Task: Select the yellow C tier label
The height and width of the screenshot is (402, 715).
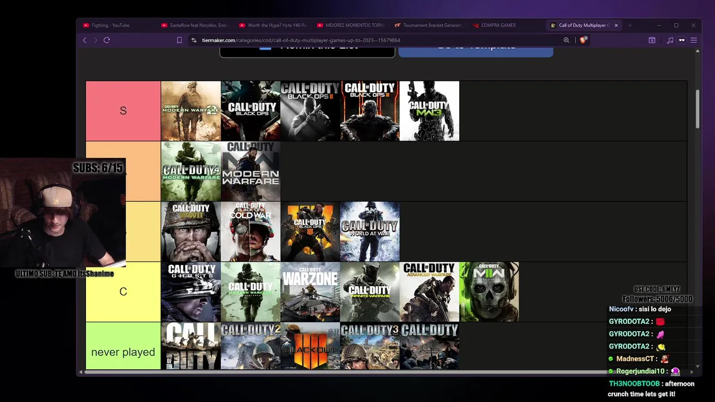Action: [x=123, y=291]
